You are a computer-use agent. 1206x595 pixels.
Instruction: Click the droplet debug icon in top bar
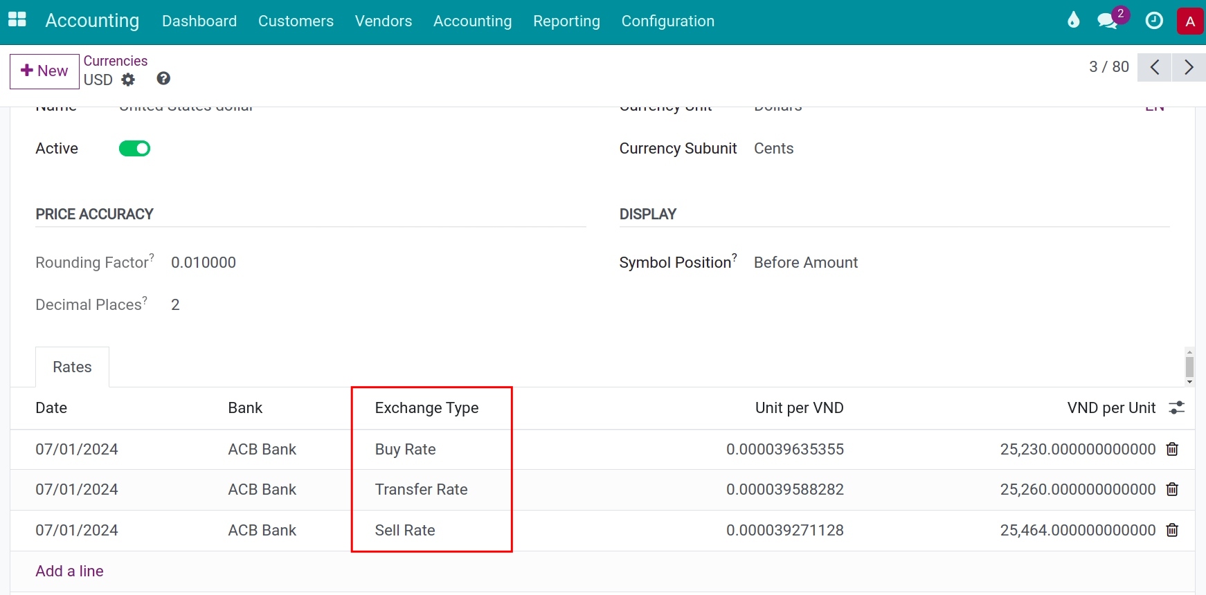click(x=1073, y=20)
